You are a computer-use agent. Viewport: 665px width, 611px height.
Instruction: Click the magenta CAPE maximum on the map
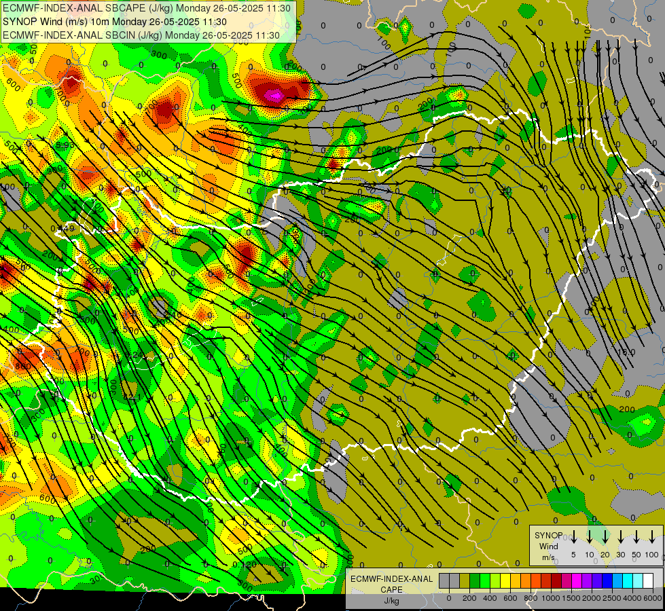click(x=274, y=96)
